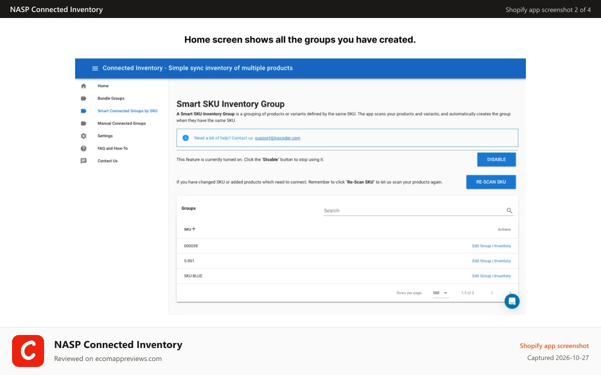Image resolution: width=601 pixels, height=375 pixels.
Task: Open Contact Us menu item
Action: click(x=108, y=161)
